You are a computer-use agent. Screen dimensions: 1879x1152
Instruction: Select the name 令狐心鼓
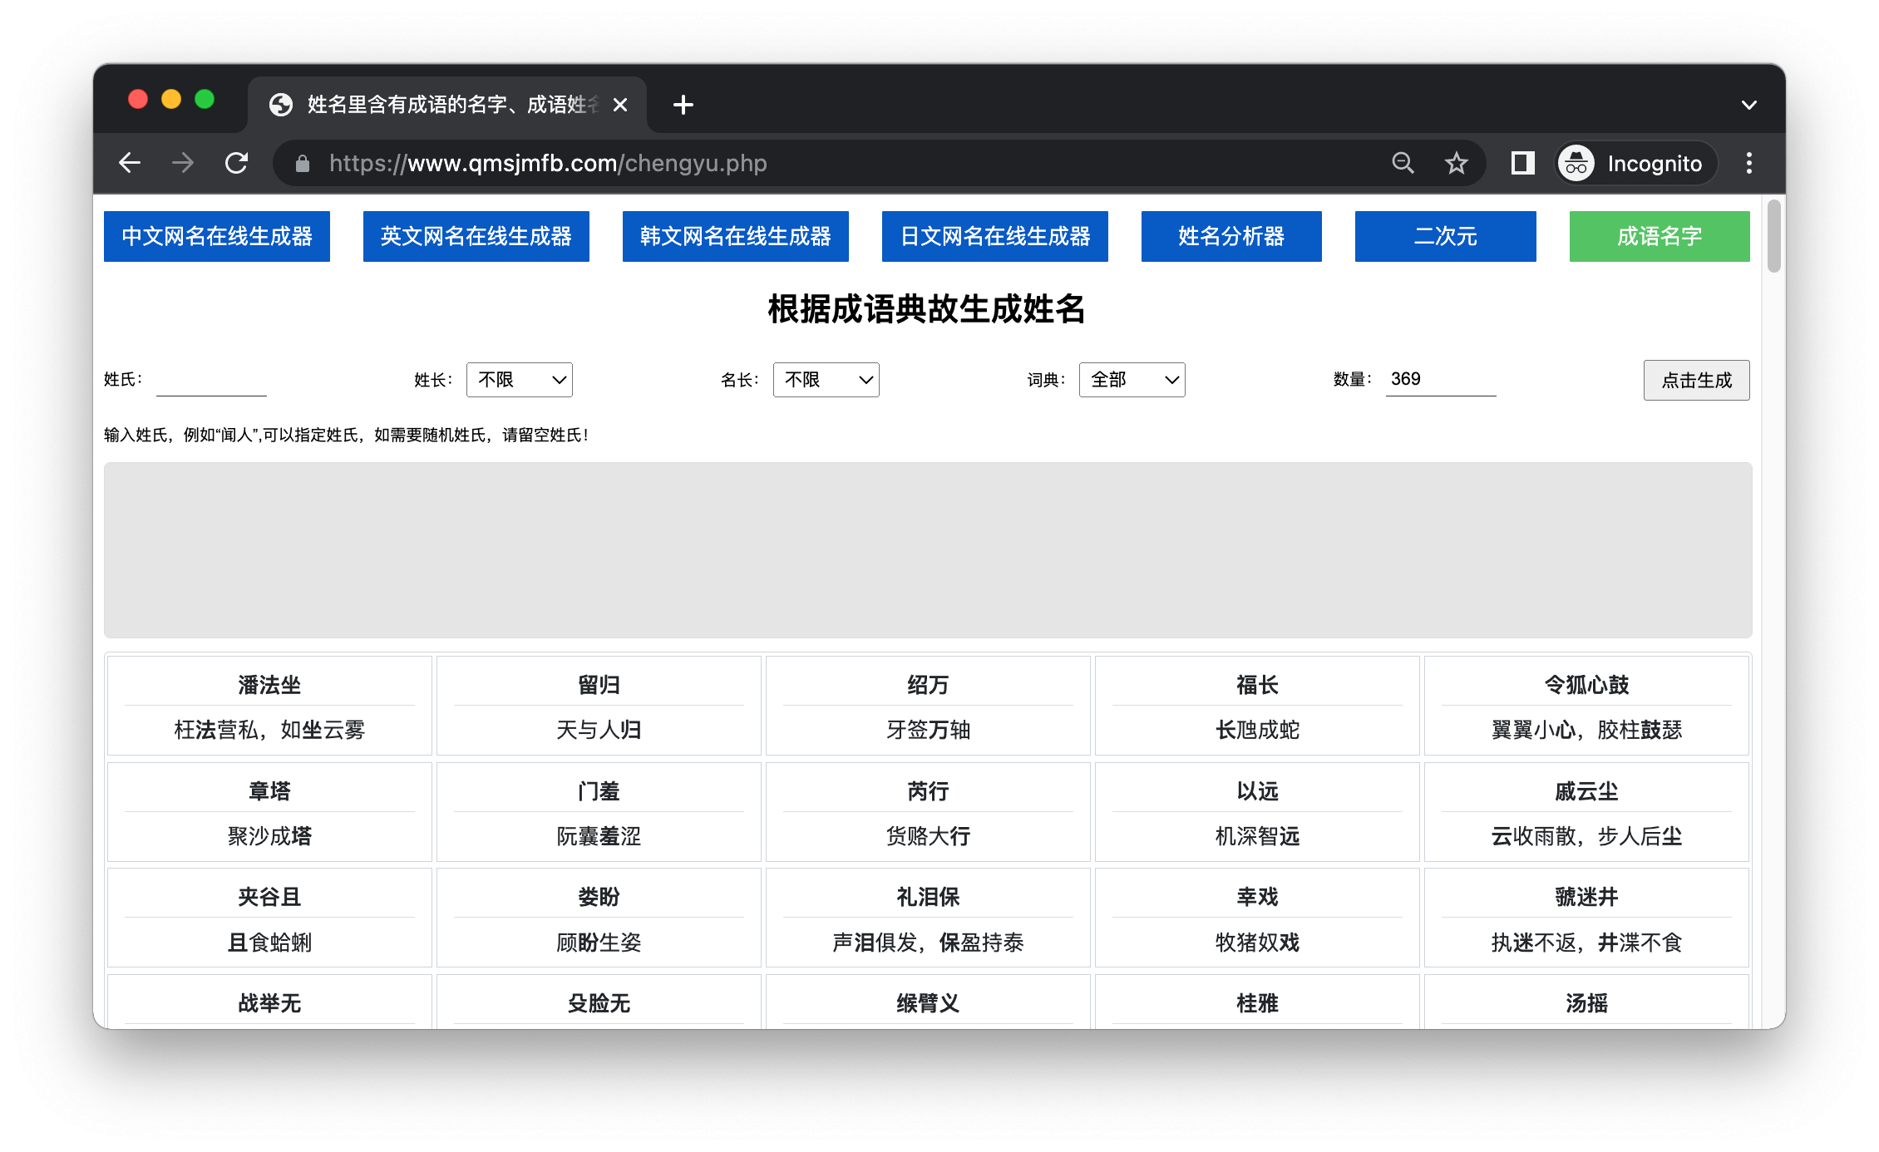point(1586,685)
